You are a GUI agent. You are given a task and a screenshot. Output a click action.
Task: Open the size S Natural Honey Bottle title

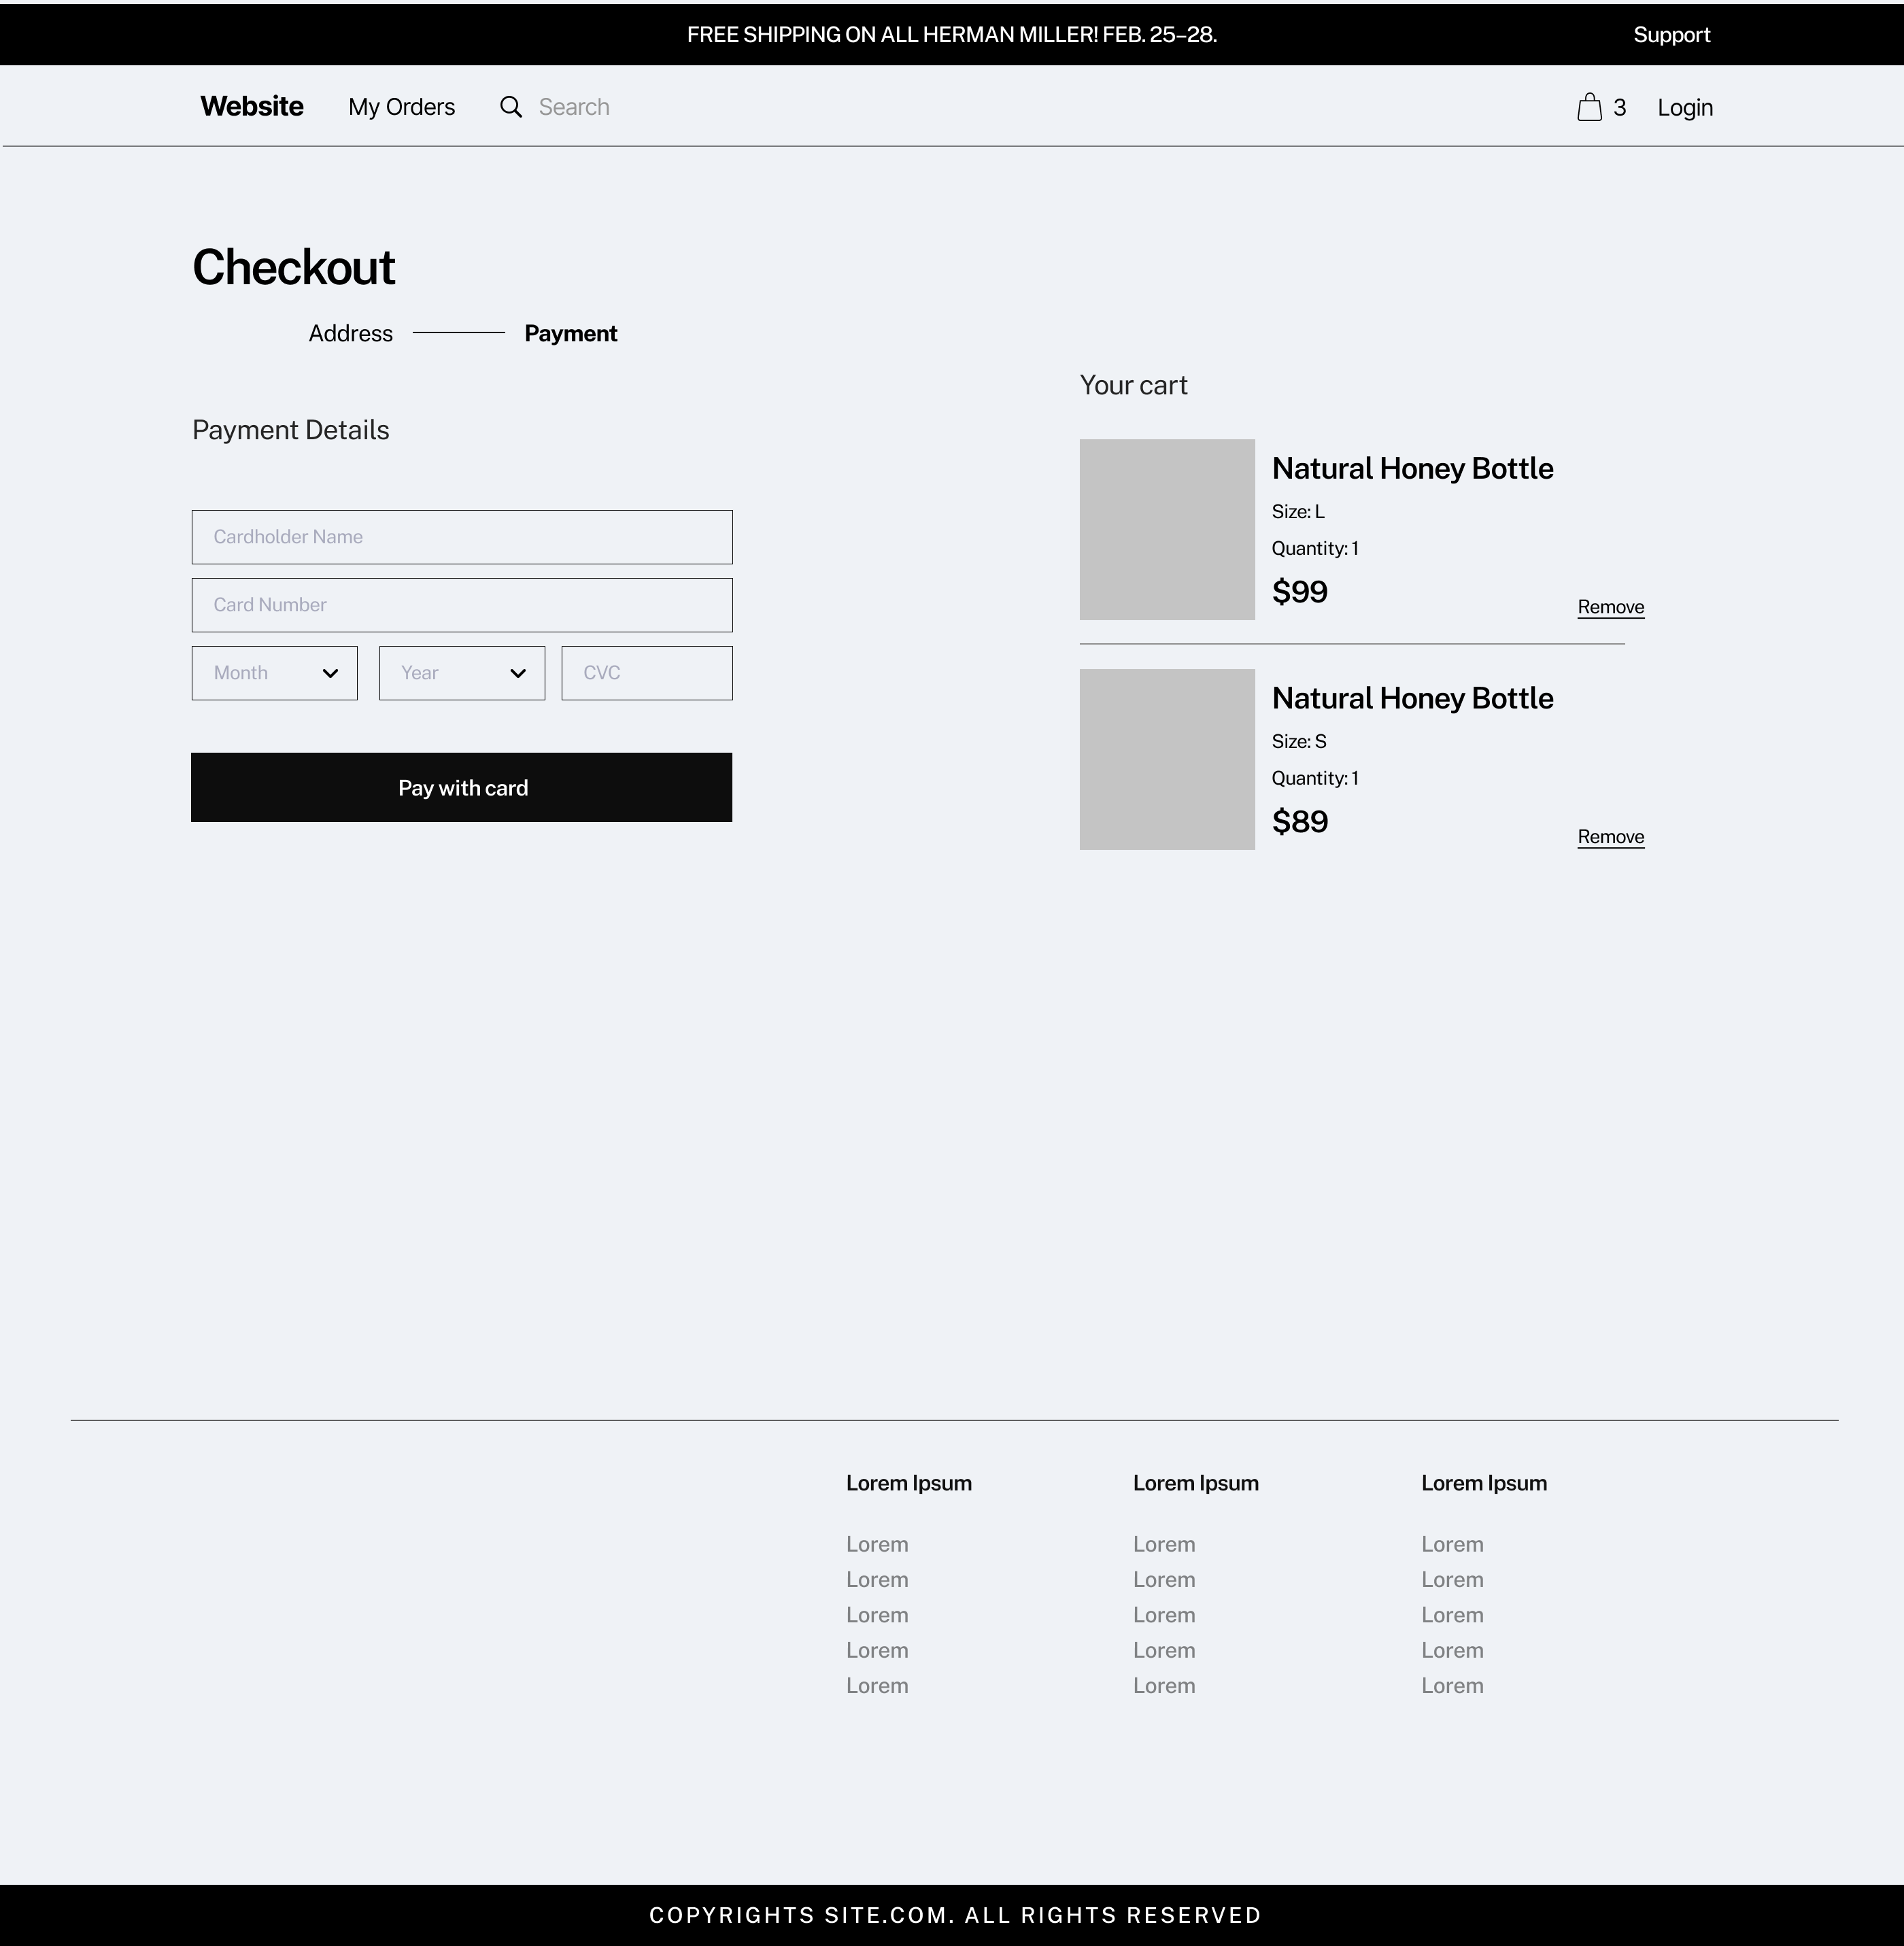coord(1413,699)
